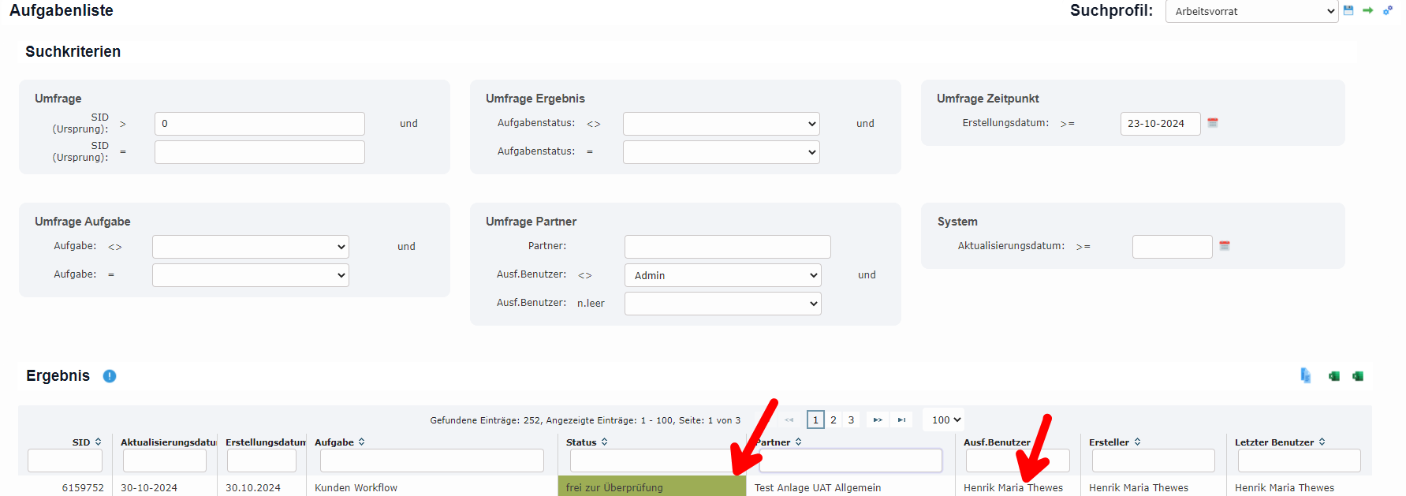The height and width of the screenshot is (496, 1406).
Task: Sort results by SID column
Action: pos(98,442)
